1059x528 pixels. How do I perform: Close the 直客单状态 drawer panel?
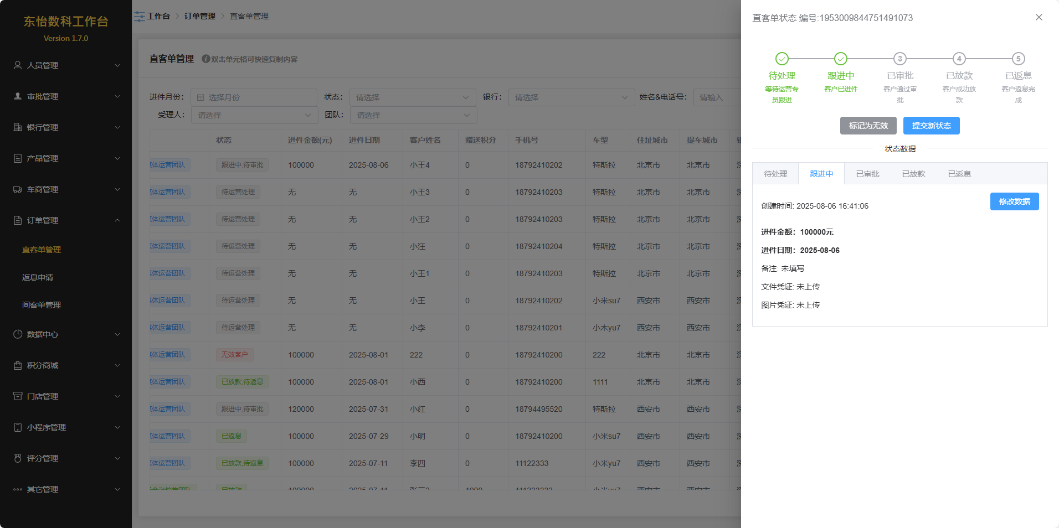click(1039, 17)
